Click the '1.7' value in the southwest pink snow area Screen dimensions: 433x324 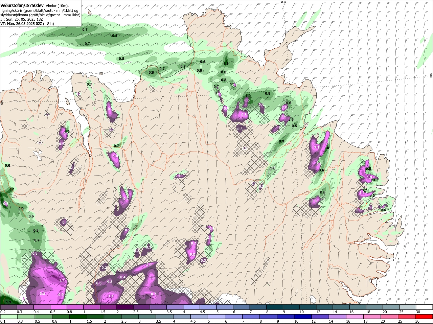(62, 281)
